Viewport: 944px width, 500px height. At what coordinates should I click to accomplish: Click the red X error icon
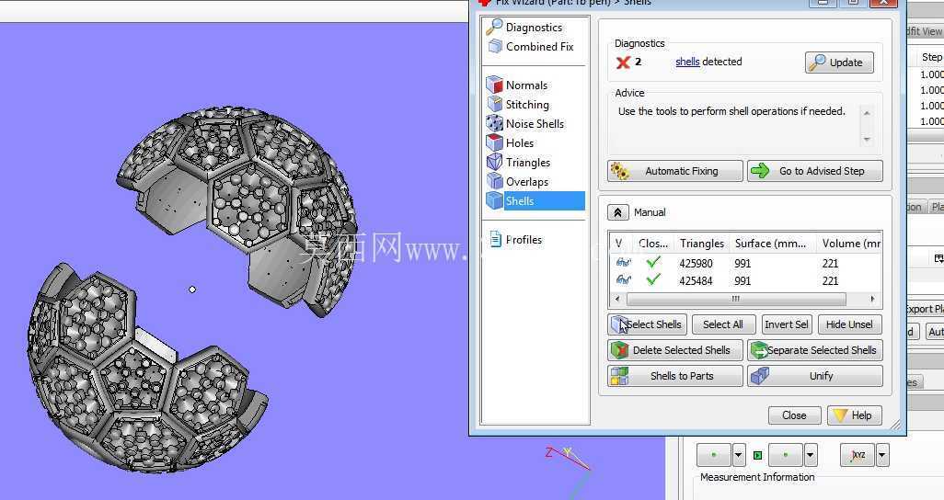(623, 62)
